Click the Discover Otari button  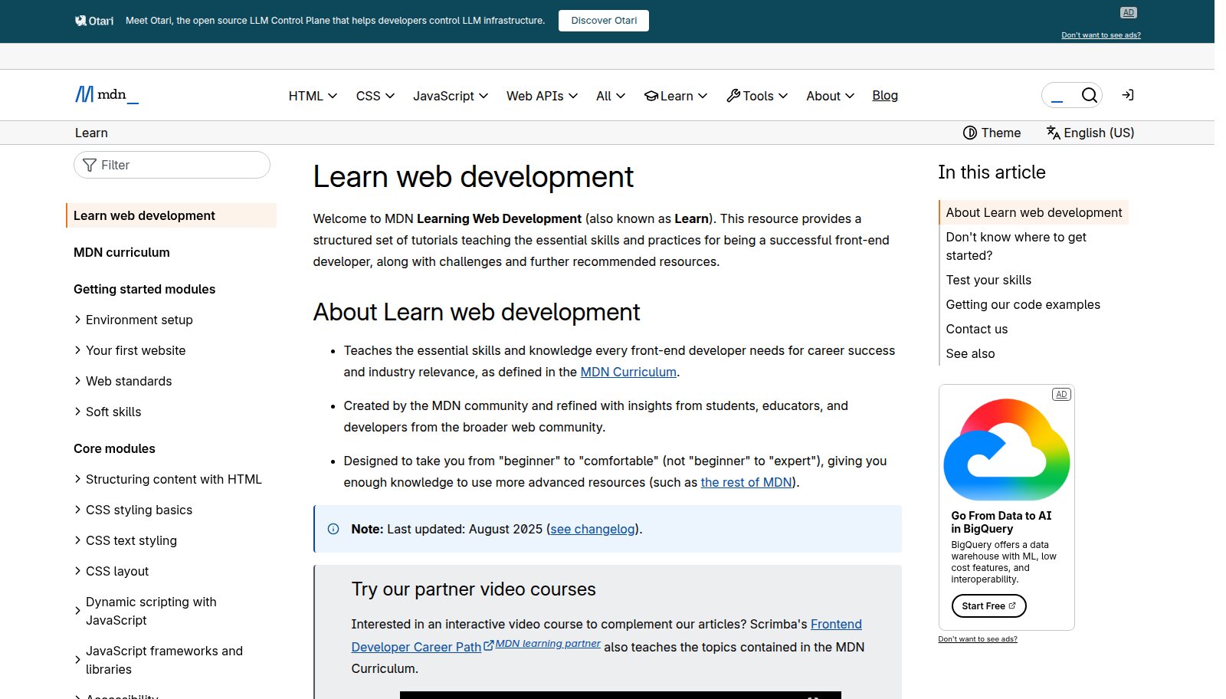click(604, 21)
